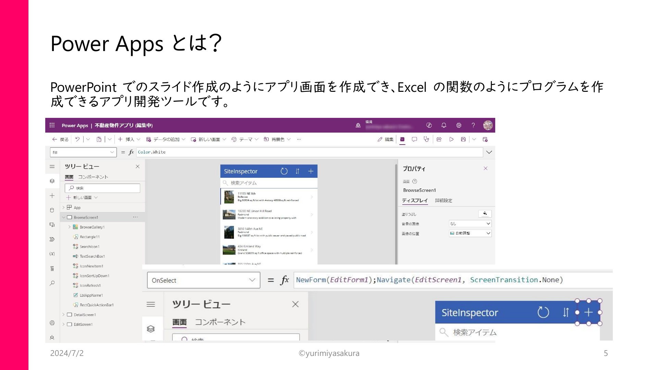Open the 画像の位置 自動調整 dropdown
This screenshot has height=370, width=658.
pos(470,233)
